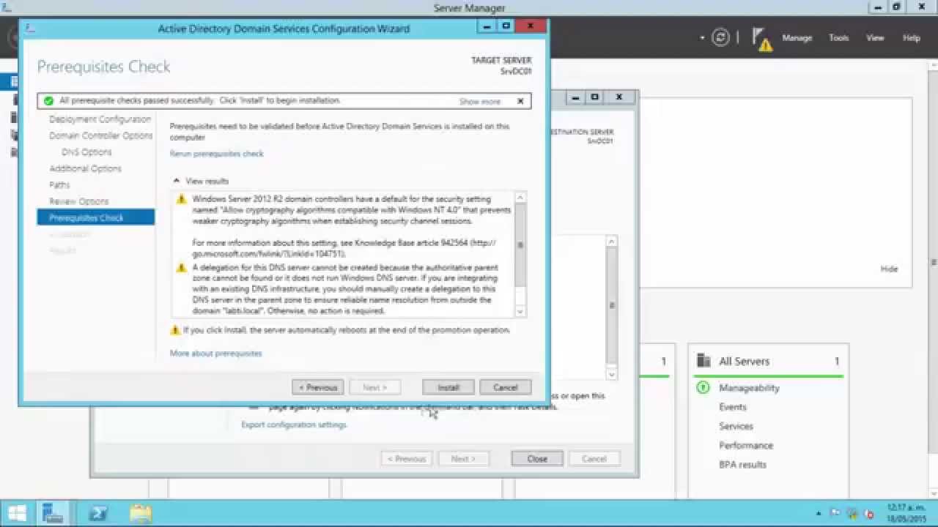Click the Server Manager refresh icon
Screen dimensions: 938x527
(x=720, y=38)
